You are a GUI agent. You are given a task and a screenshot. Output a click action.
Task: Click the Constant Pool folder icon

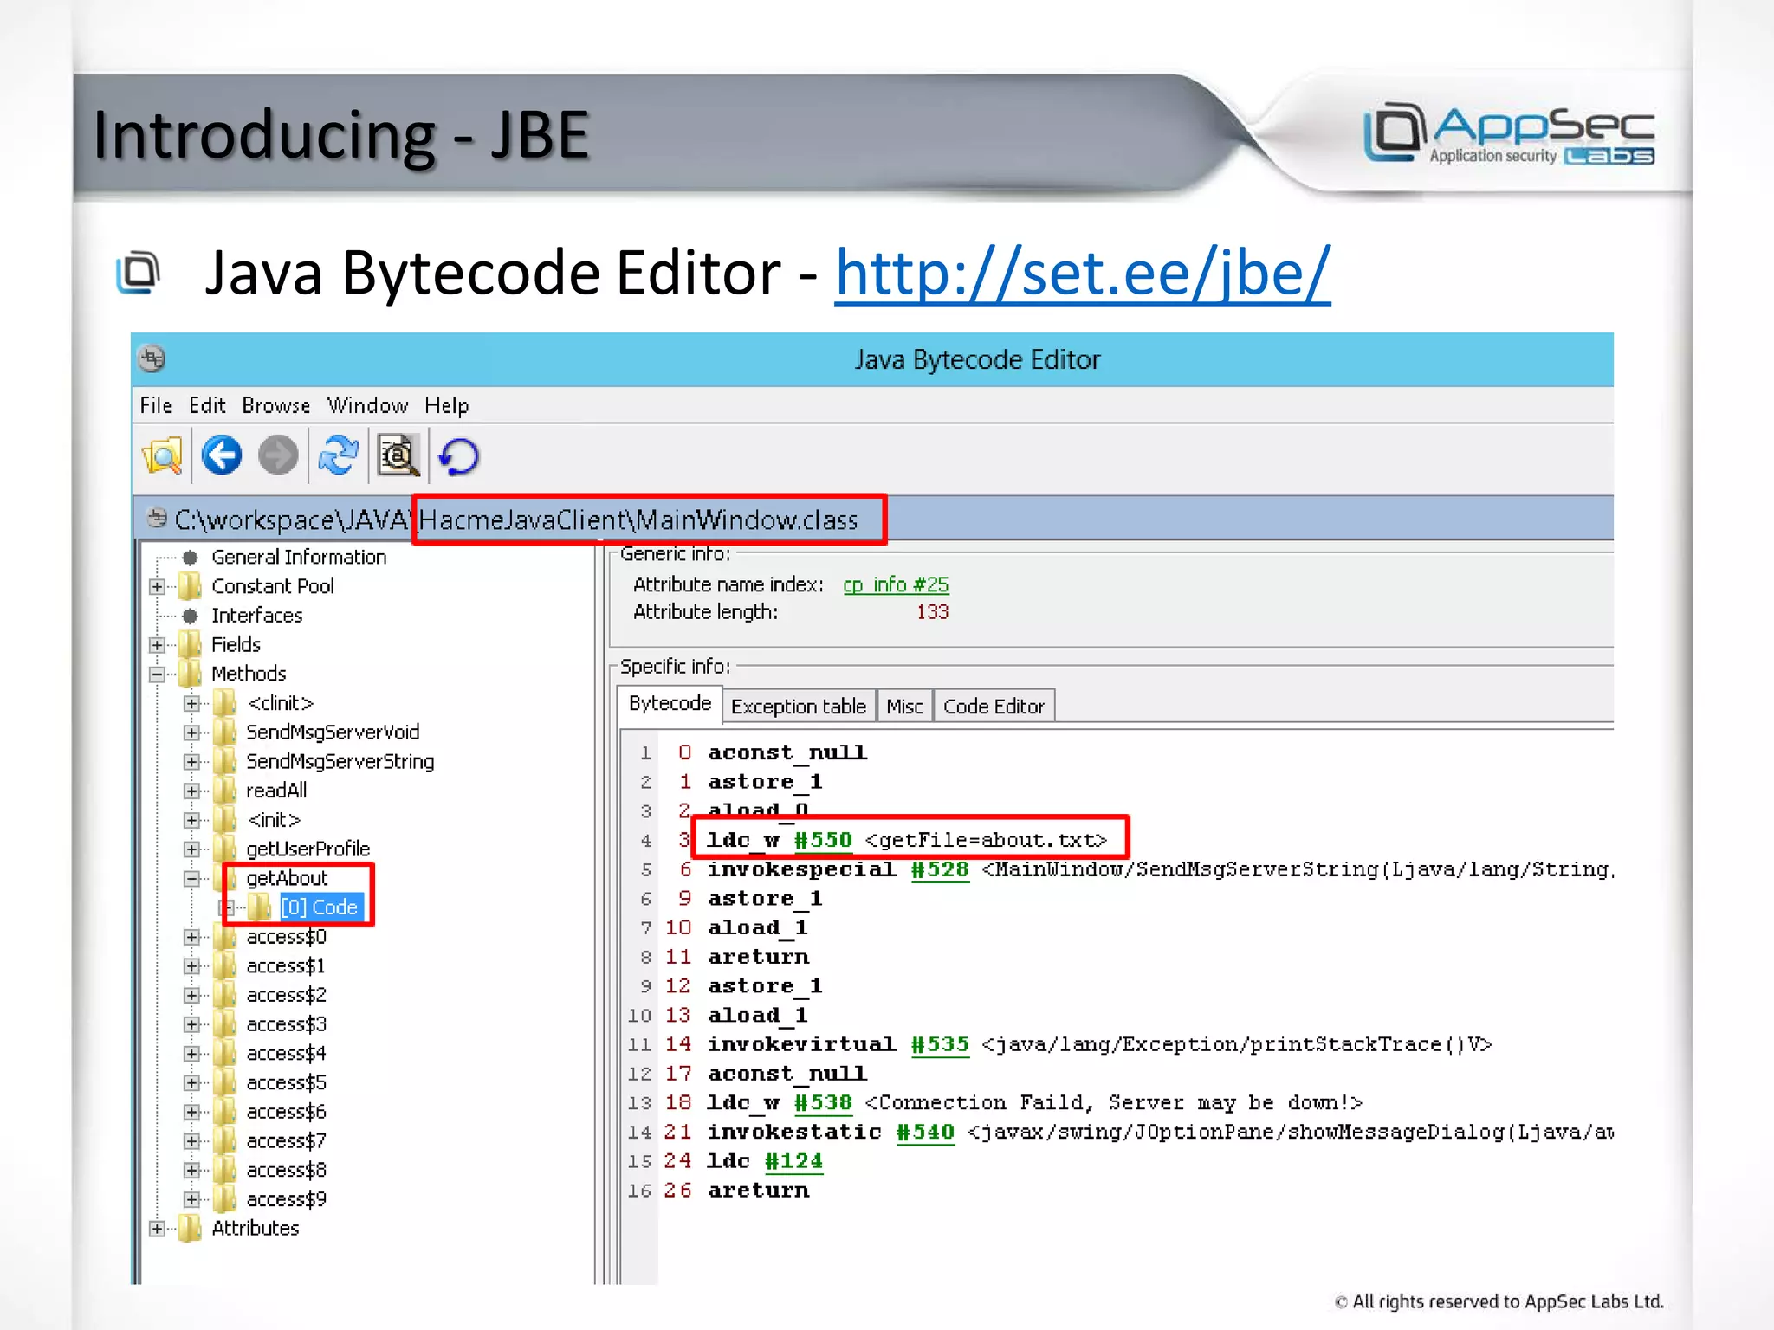[x=191, y=586]
